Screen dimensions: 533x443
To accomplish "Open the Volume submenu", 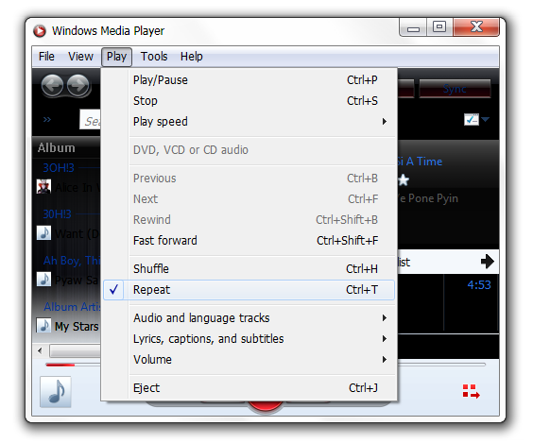I will point(249,360).
